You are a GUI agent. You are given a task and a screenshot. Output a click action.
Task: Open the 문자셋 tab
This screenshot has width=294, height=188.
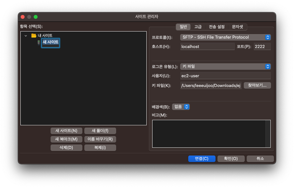click(238, 27)
